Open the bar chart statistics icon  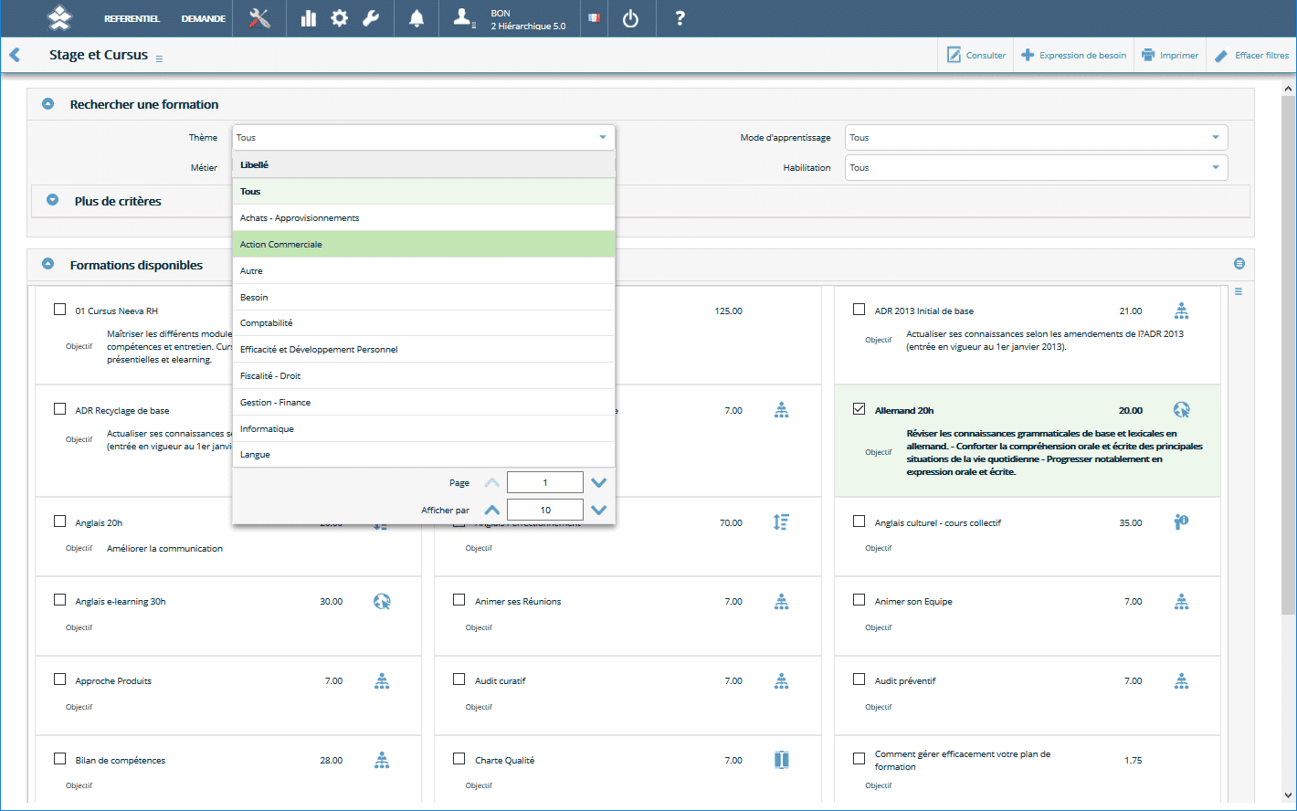tap(309, 18)
